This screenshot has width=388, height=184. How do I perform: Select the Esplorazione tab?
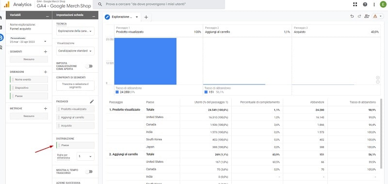pyautogui.click(x=122, y=17)
